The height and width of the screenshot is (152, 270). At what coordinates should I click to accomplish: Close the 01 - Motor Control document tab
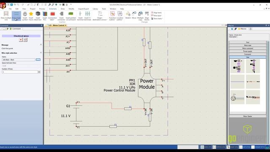tap(66, 25)
